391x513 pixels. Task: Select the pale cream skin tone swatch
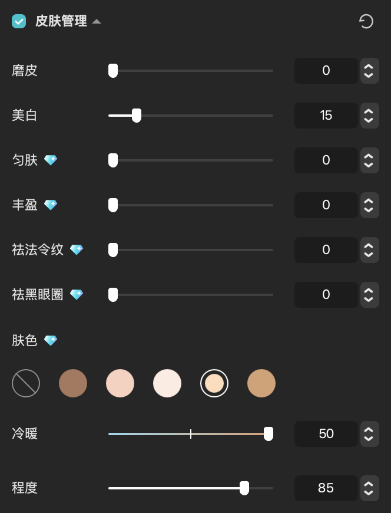(x=167, y=383)
